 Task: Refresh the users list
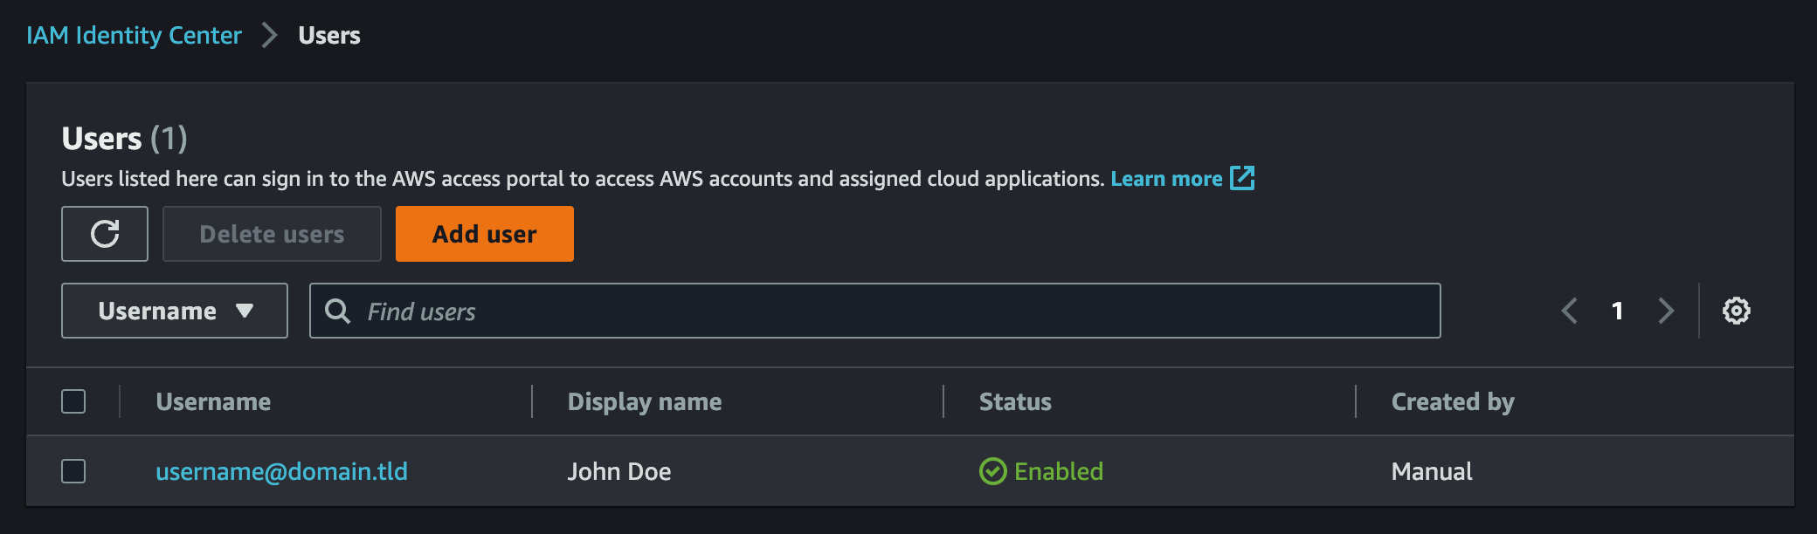(x=105, y=234)
